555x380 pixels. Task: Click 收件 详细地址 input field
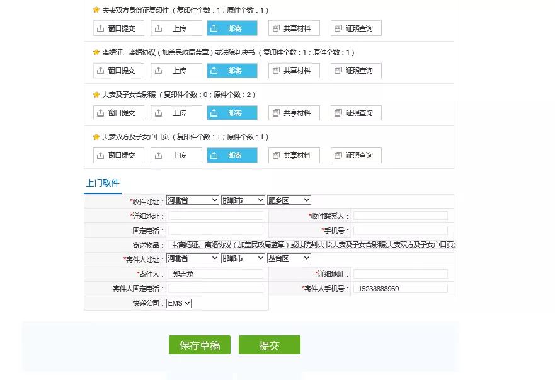[215, 216]
